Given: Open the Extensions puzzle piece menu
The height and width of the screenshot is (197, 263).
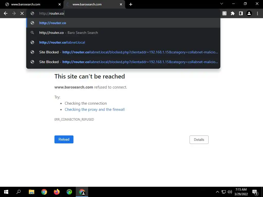Looking at the screenshot, I should coord(233,13).
